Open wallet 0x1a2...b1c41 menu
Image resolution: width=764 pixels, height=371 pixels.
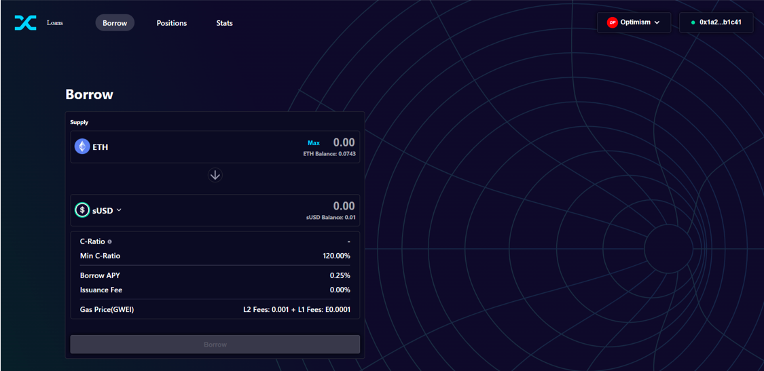(716, 22)
